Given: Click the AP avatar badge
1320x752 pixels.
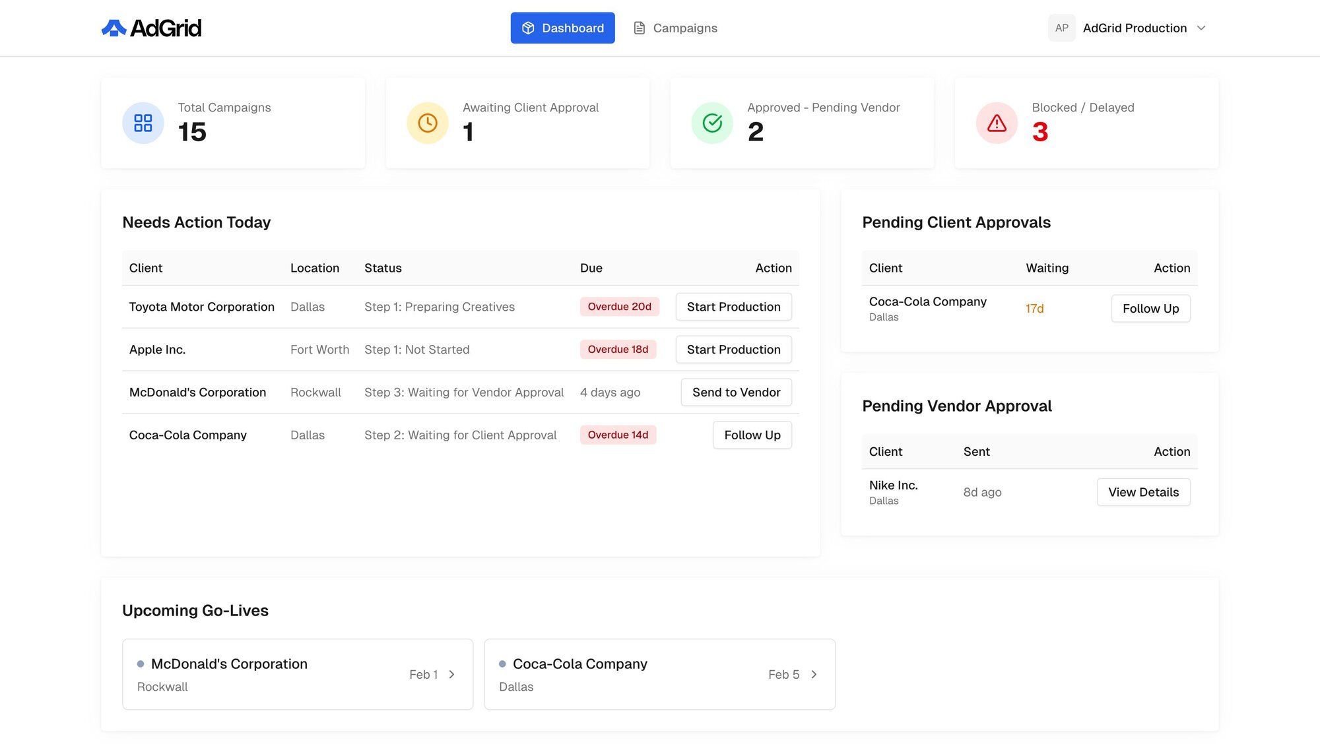Looking at the screenshot, I should [x=1061, y=28].
